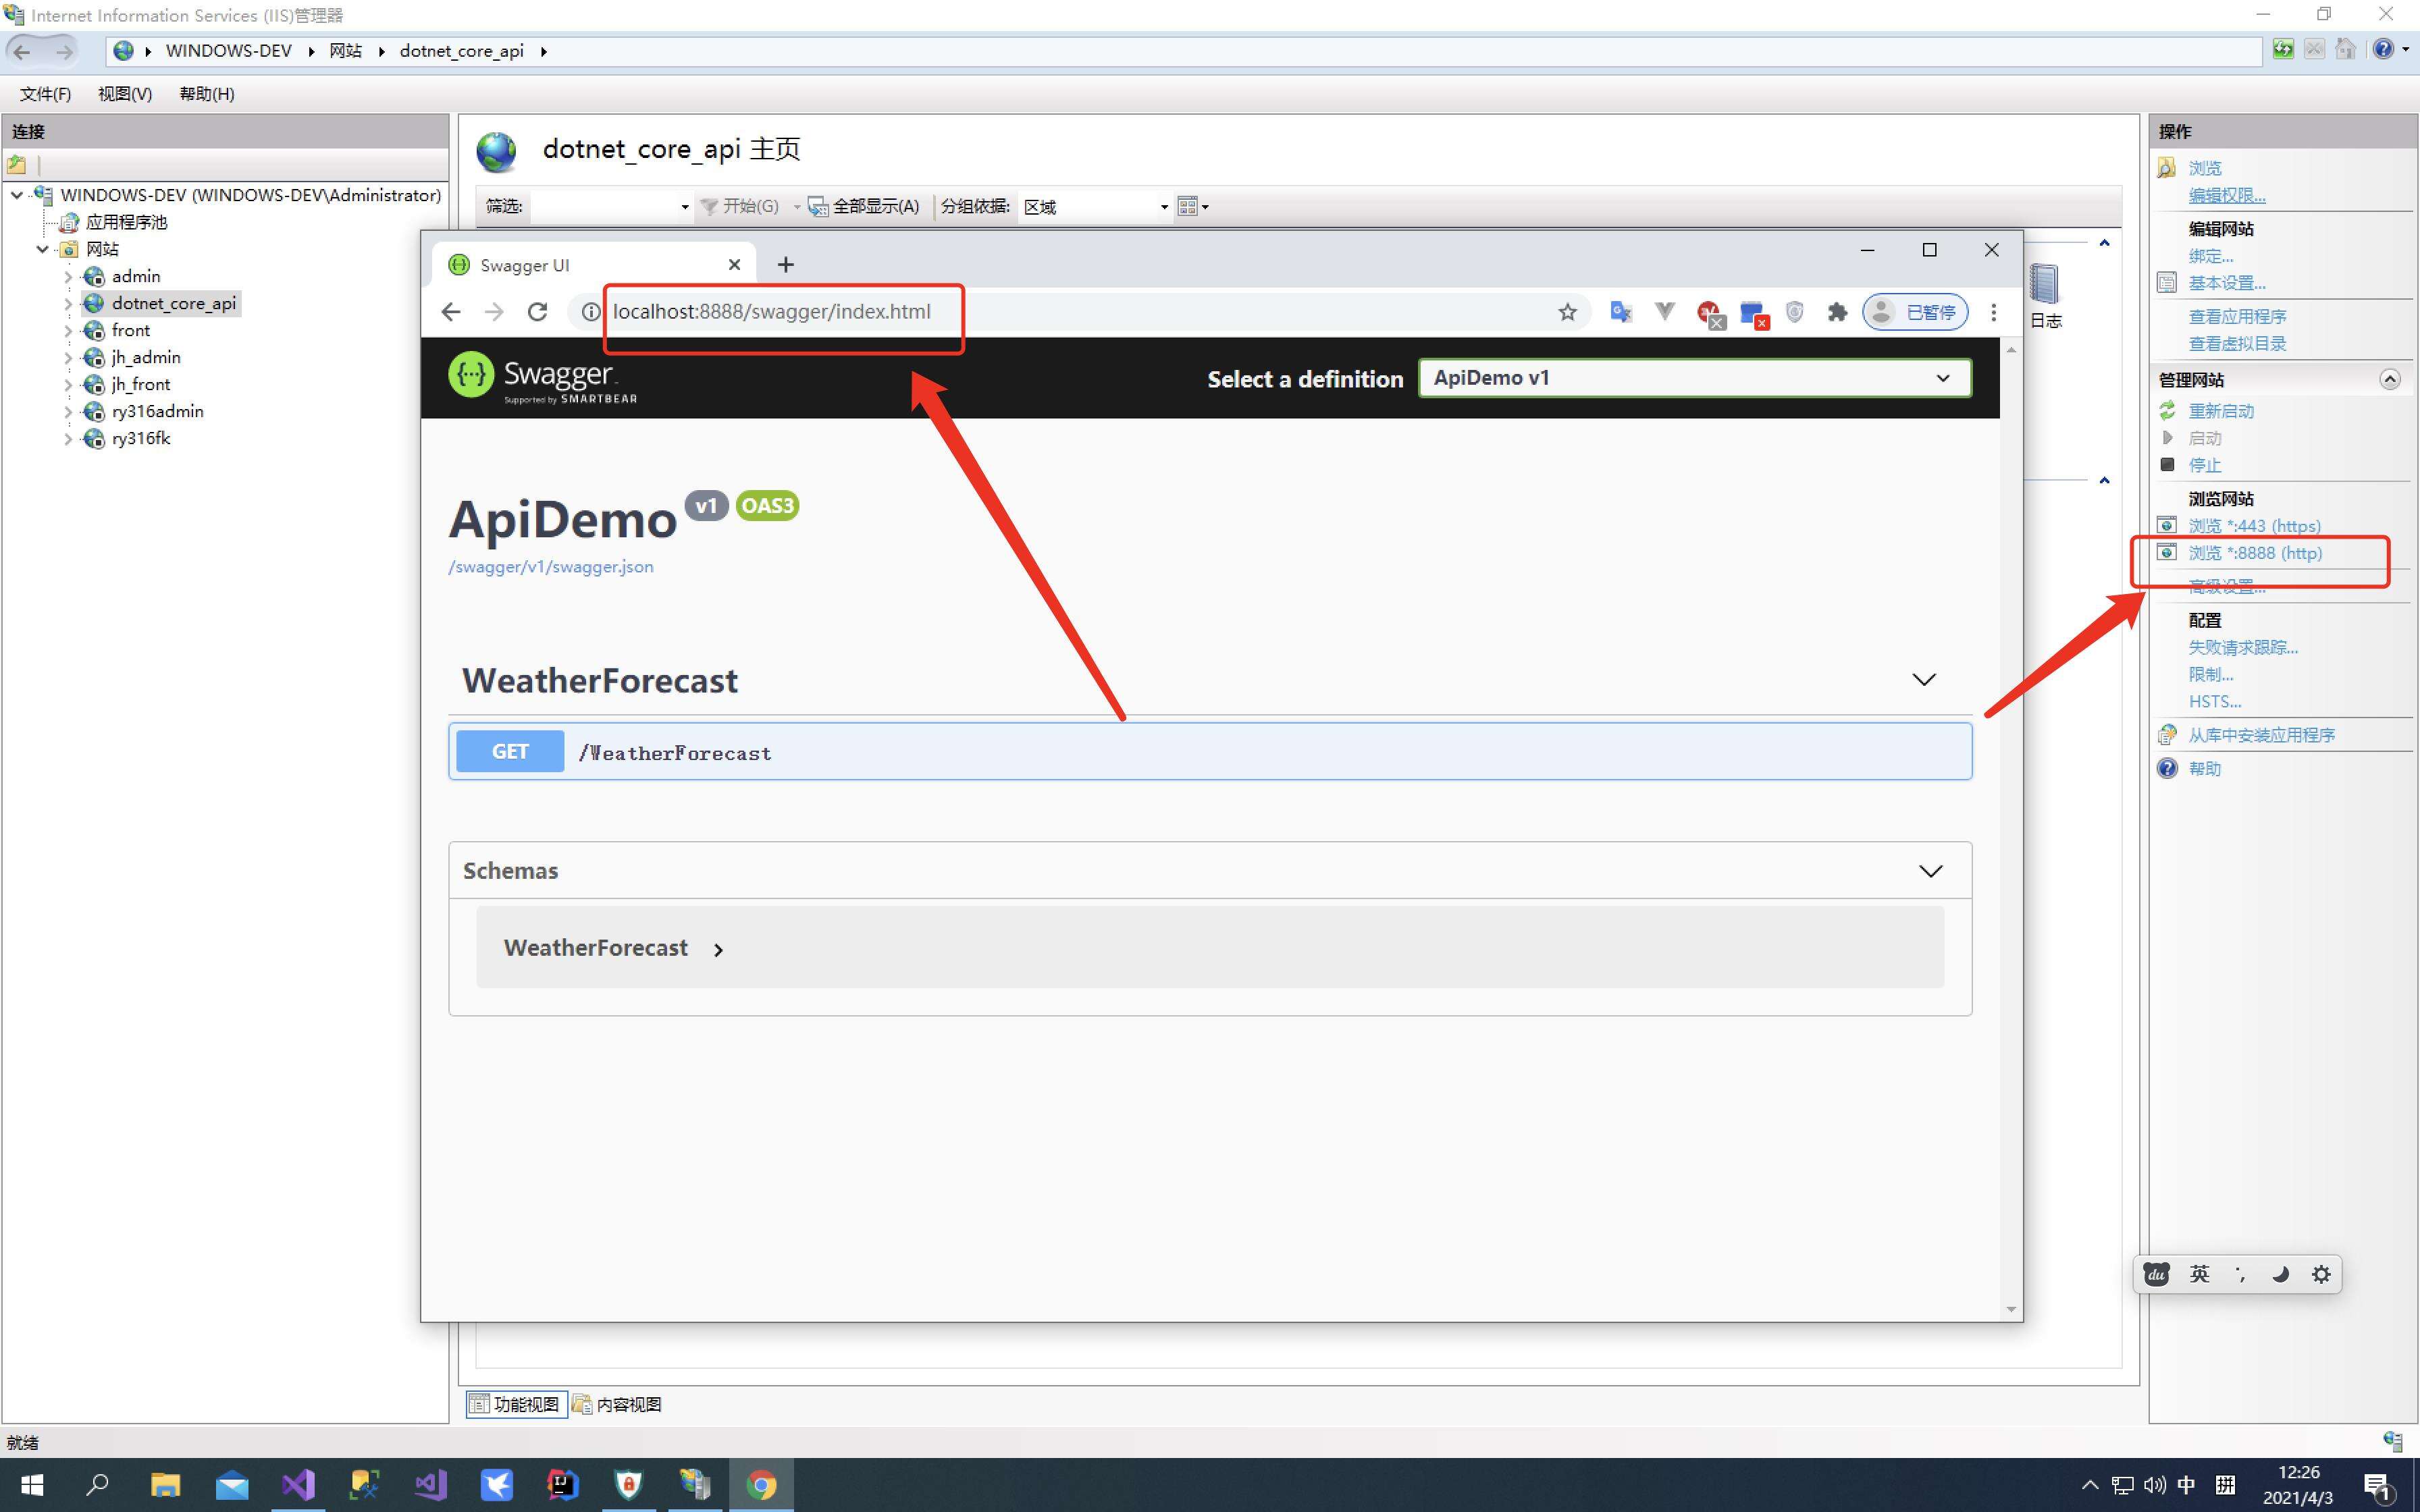Open a new Chrome tab
This screenshot has width=2420, height=1512.
coord(785,264)
